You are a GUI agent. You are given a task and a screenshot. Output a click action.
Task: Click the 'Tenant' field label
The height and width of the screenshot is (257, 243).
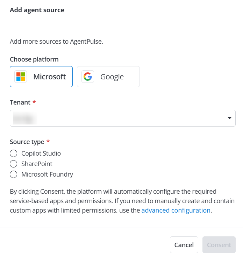tap(20, 102)
